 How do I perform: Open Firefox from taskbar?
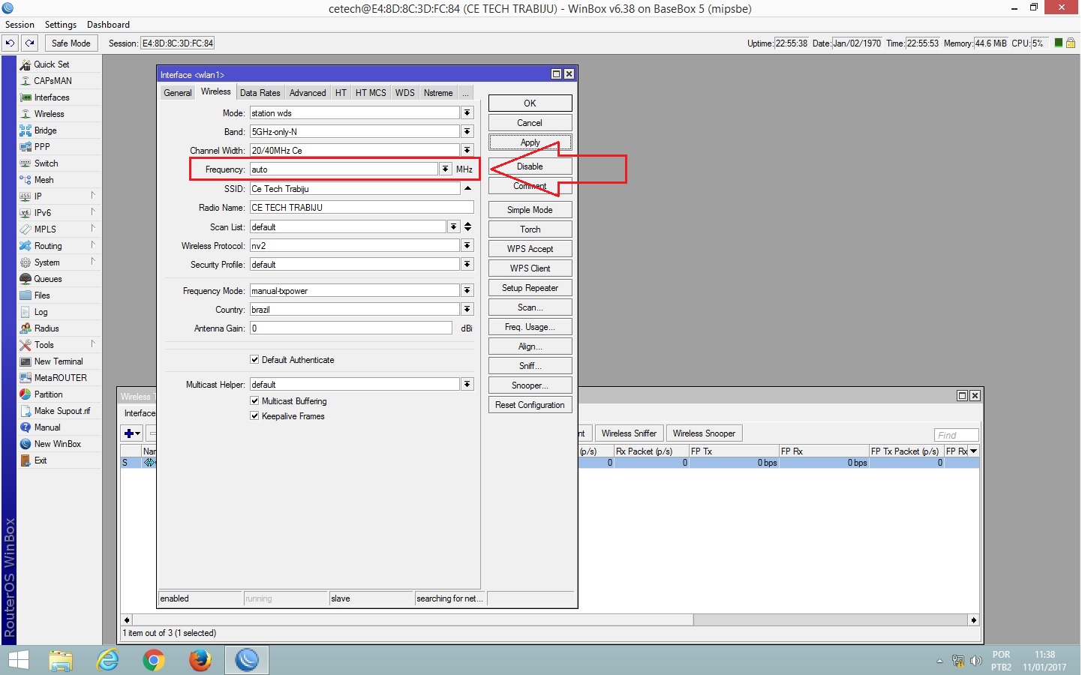pyautogui.click(x=200, y=660)
